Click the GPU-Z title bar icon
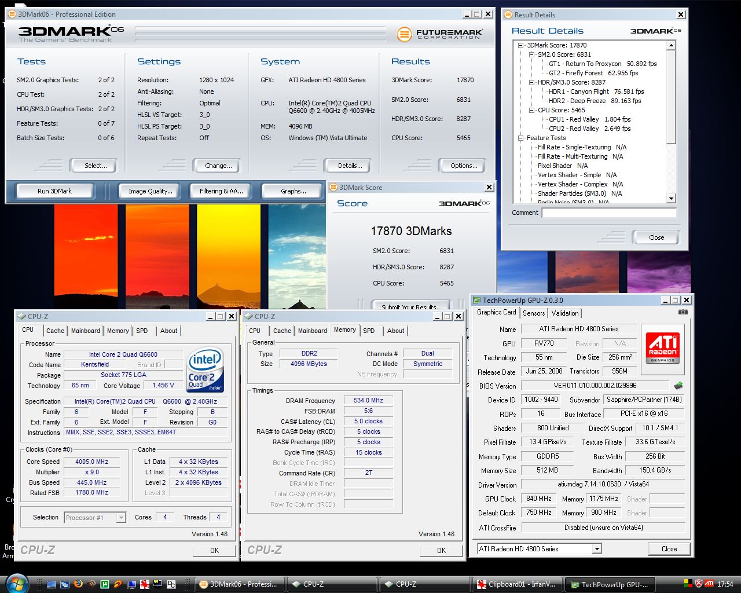This screenshot has height=593, width=741. pos(477,300)
